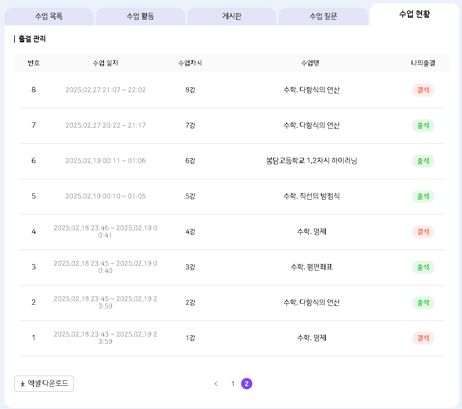Viewport: 462px width, 409px height.
Task: Click the 나의출결 column header
Action: point(423,63)
